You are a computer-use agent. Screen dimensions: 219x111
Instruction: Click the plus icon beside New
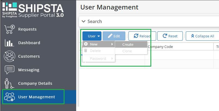86,44
